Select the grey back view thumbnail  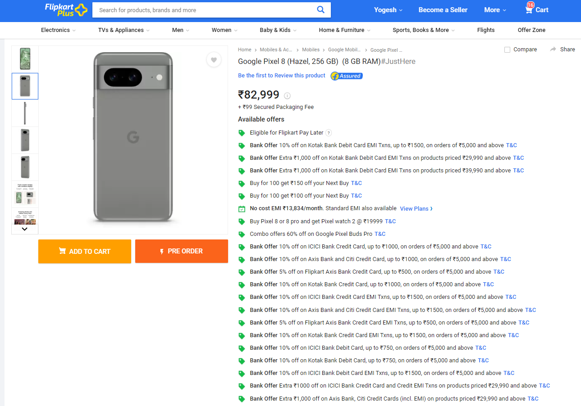[25, 86]
